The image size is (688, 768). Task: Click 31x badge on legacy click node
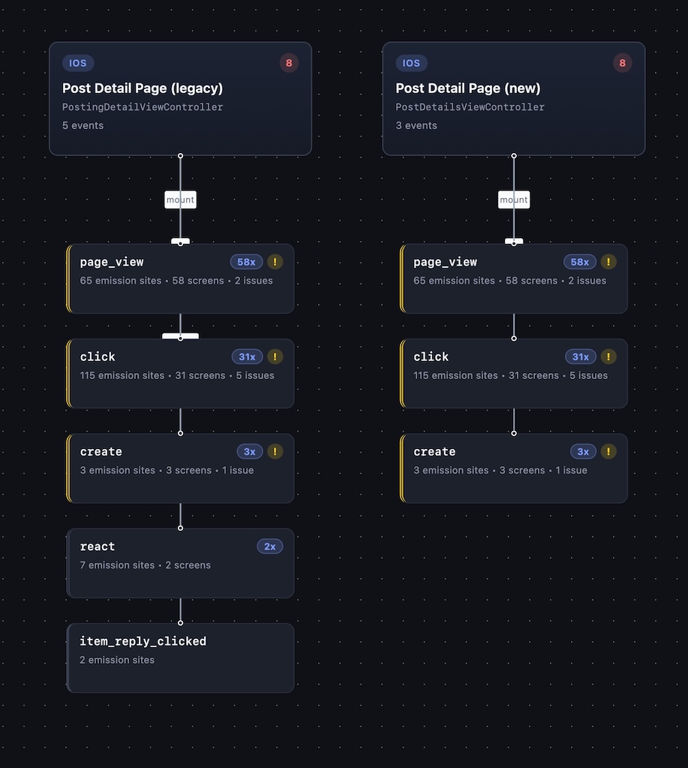coord(247,357)
